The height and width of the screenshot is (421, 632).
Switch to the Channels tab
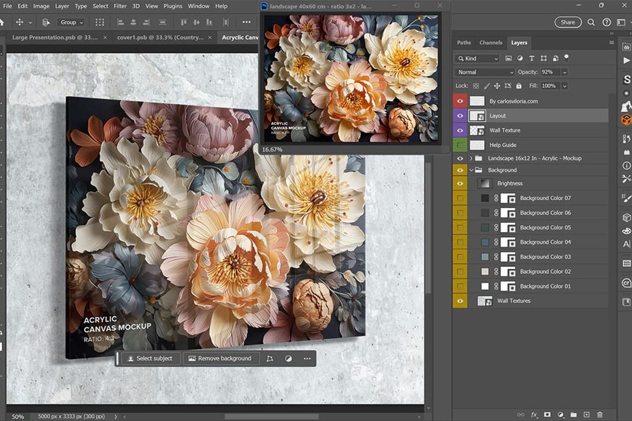[x=490, y=42]
